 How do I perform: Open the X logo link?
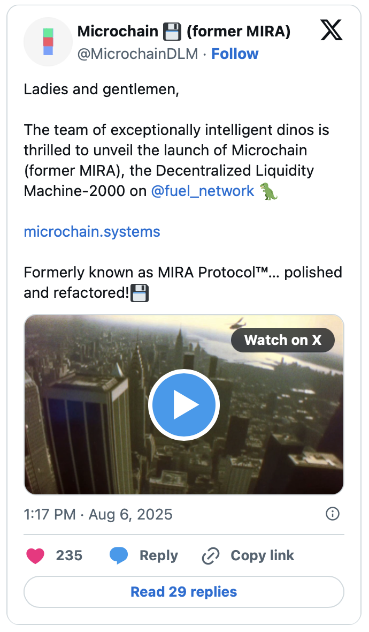(332, 31)
